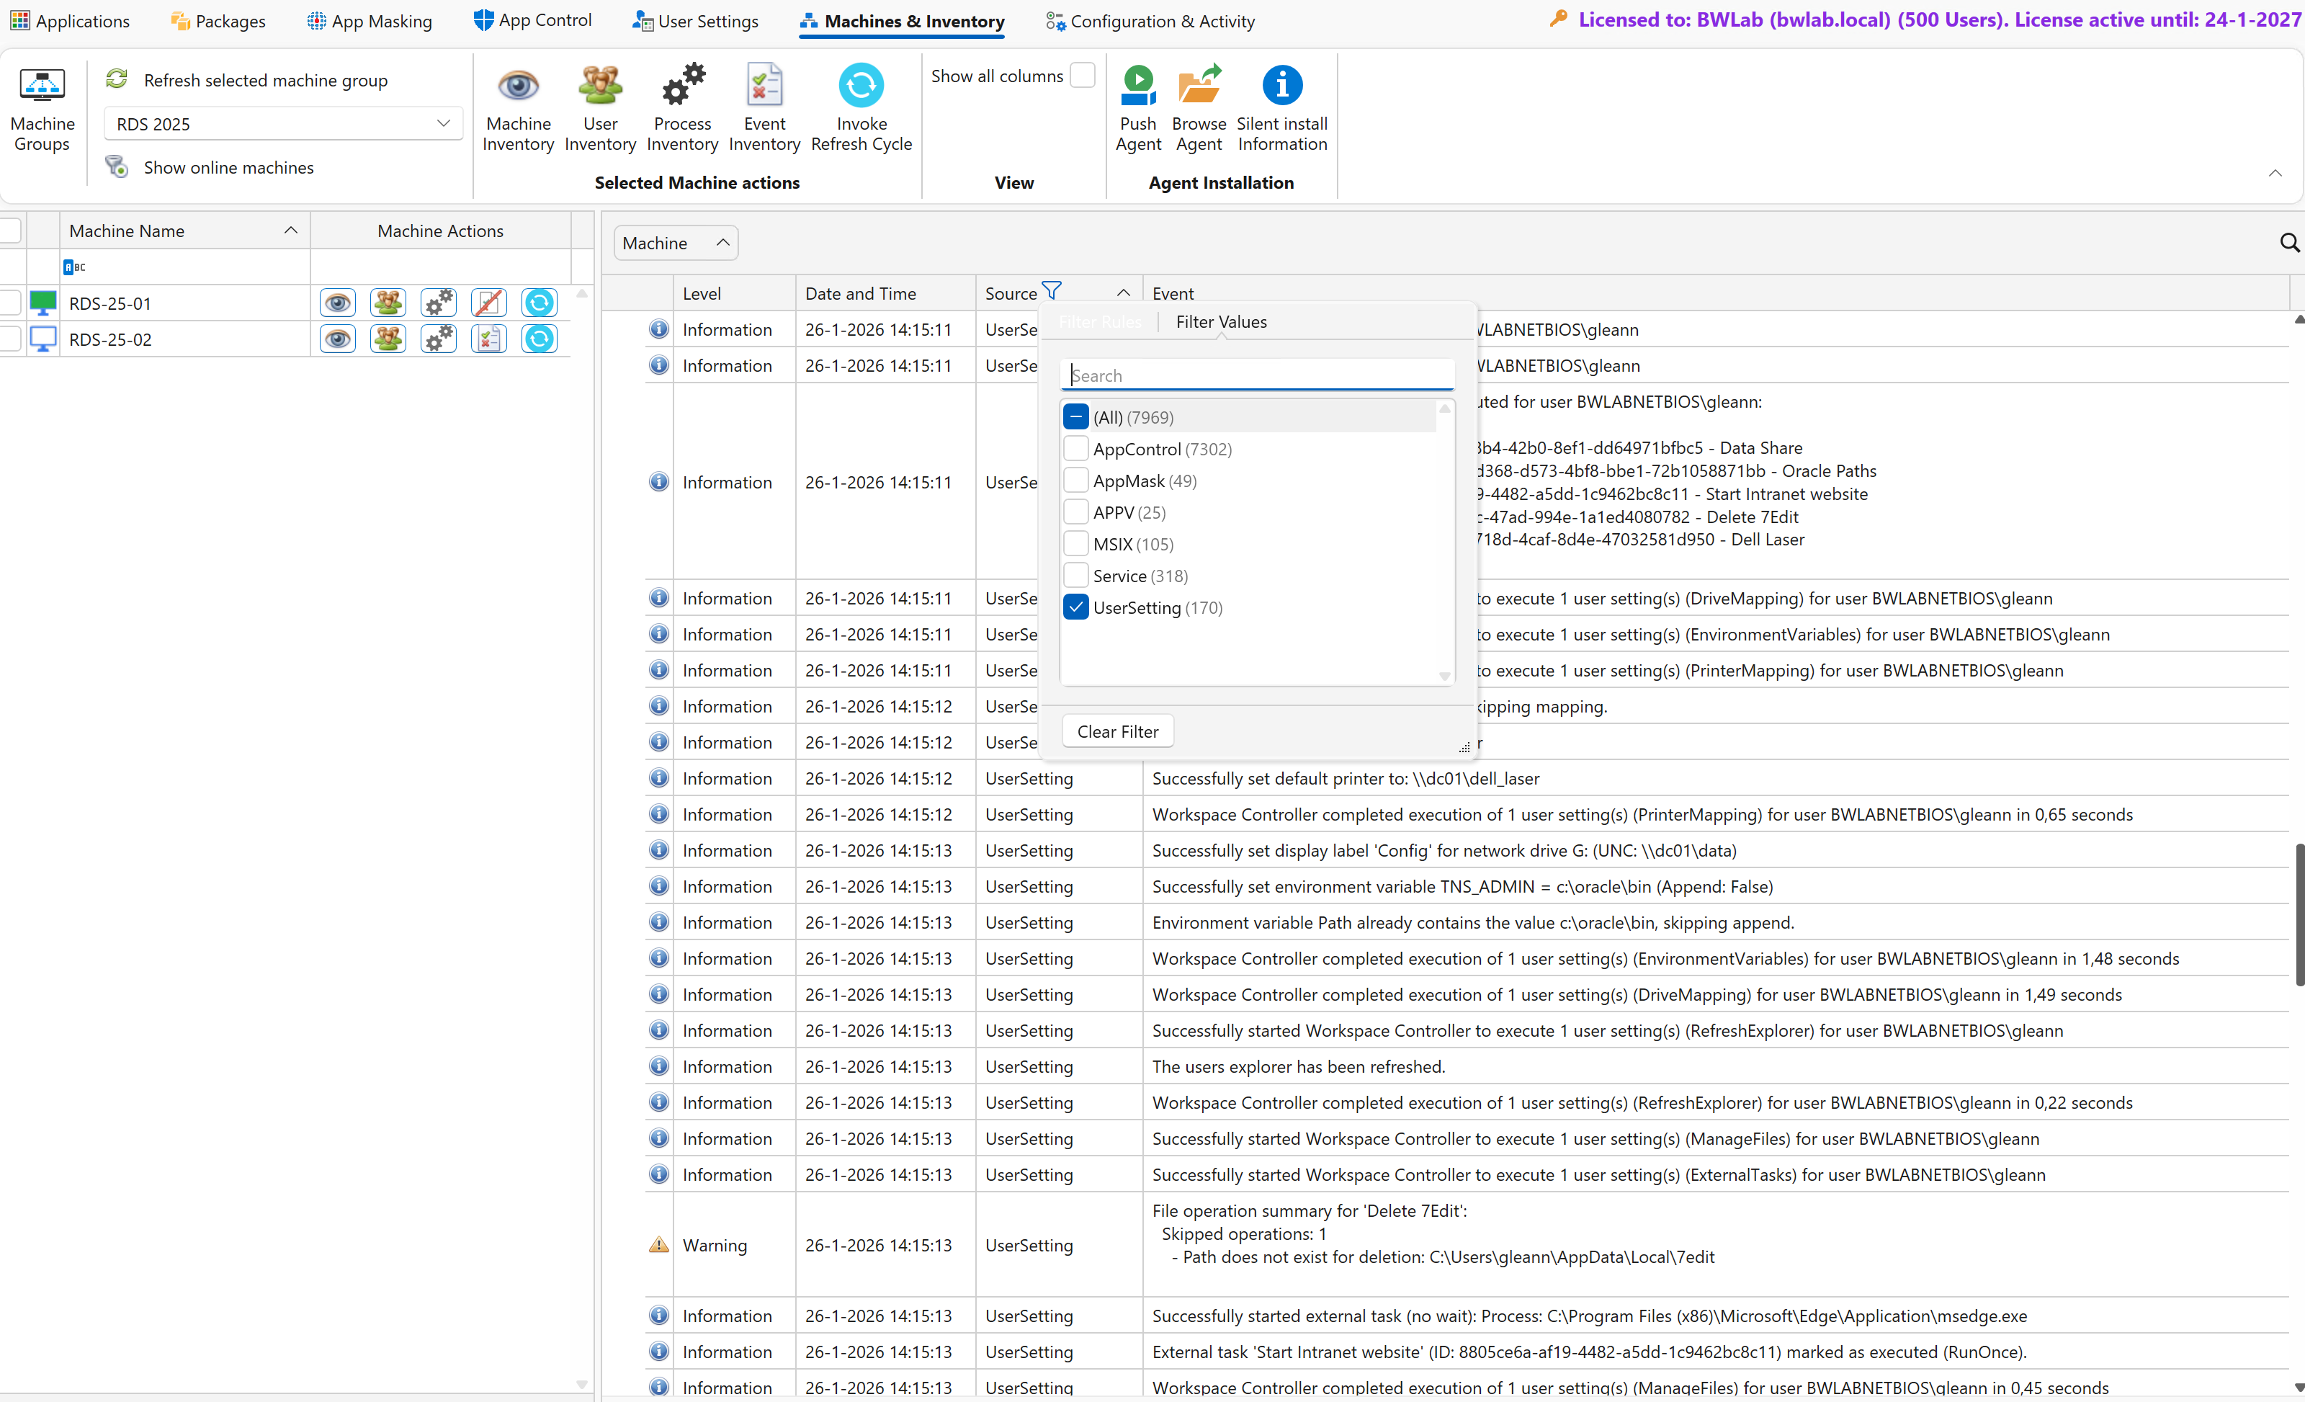Click the search magnifier icon at right

[2288, 244]
